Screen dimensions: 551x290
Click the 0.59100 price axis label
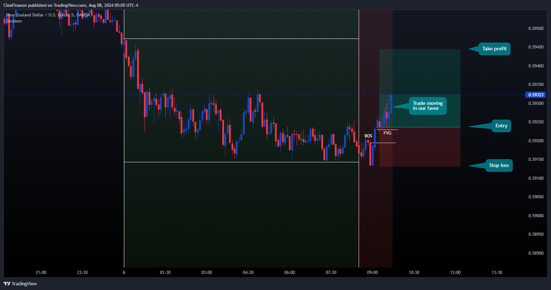pyautogui.click(x=536, y=178)
